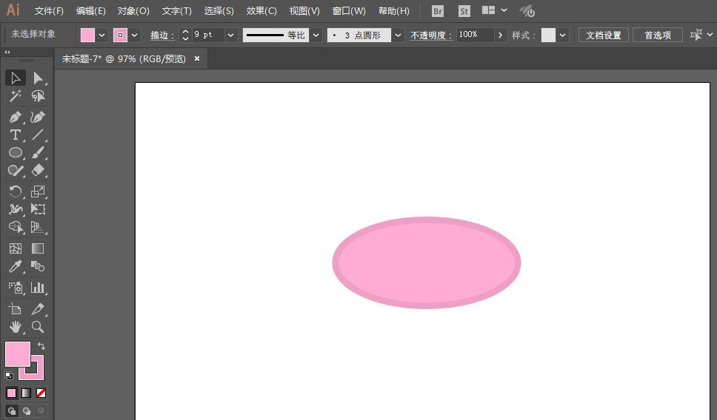Expand stroke color dropdown in control bar
The width and height of the screenshot is (717, 420).
point(135,35)
